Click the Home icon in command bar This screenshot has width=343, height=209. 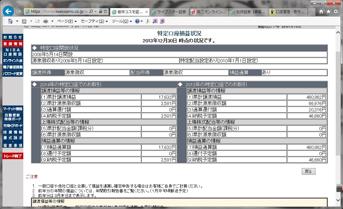coord(10,21)
